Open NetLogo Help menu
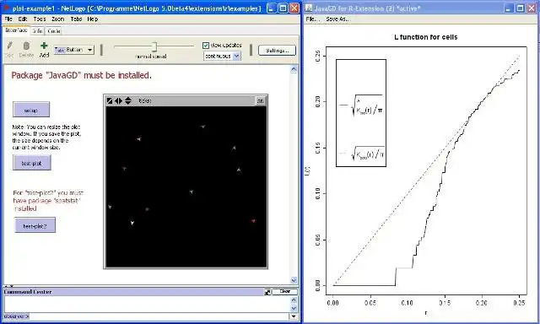The height and width of the screenshot is (324, 540). coord(92,19)
